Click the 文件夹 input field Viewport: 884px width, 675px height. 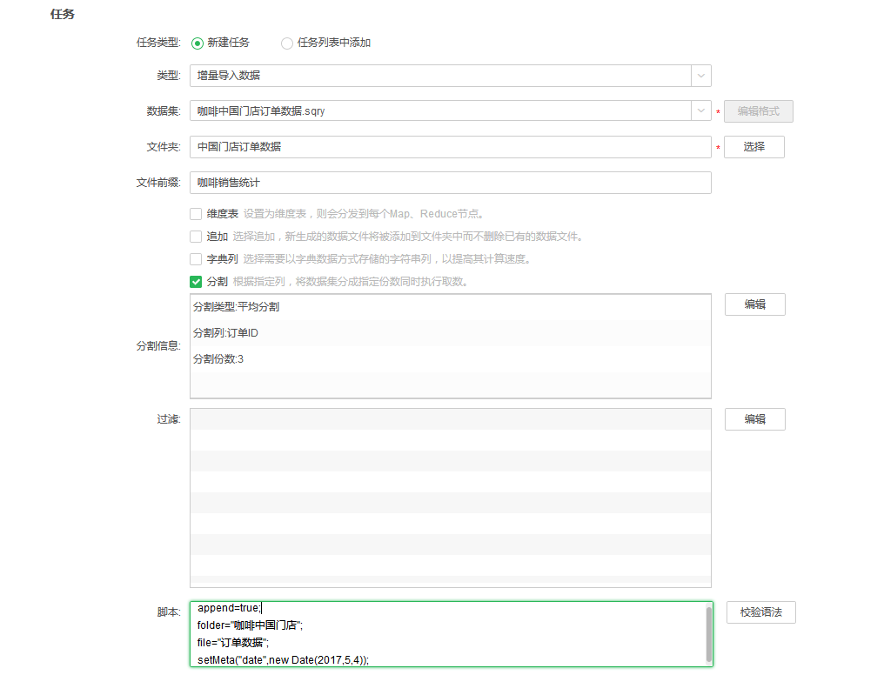tap(450, 147)
